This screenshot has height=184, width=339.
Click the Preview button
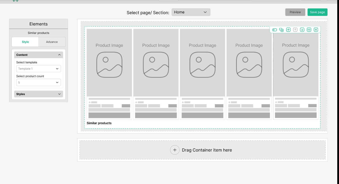[x=295, y=12]
